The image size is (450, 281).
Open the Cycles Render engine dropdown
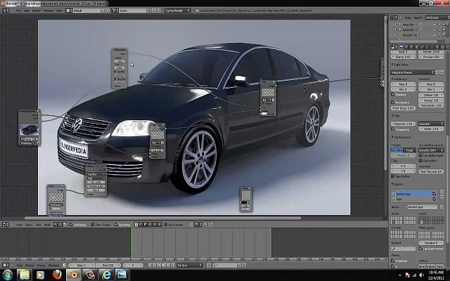point(179,11)
